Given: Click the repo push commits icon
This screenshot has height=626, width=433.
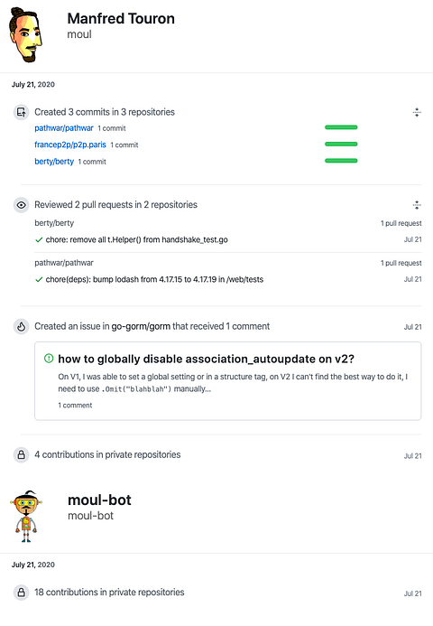Looking at the screenshot, I should [21, 112].
